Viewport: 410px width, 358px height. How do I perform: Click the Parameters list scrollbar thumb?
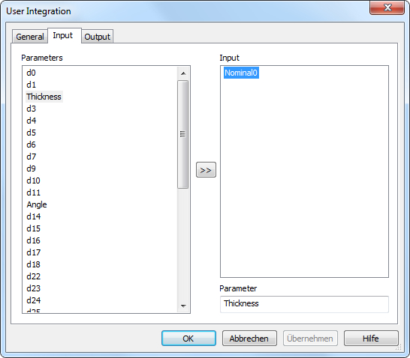click(182, 134)
